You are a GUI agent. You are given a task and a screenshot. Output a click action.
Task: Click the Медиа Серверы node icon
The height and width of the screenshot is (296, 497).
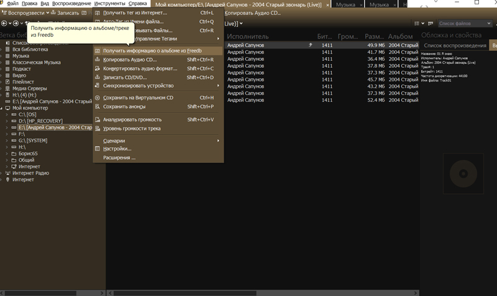pos(7,88)
